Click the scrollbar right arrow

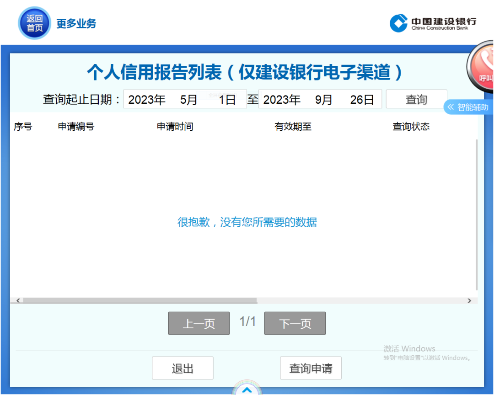click(469, 300)
